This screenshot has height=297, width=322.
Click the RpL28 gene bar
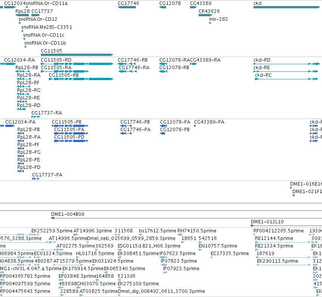pyautogui.click(x=22, y=15)
